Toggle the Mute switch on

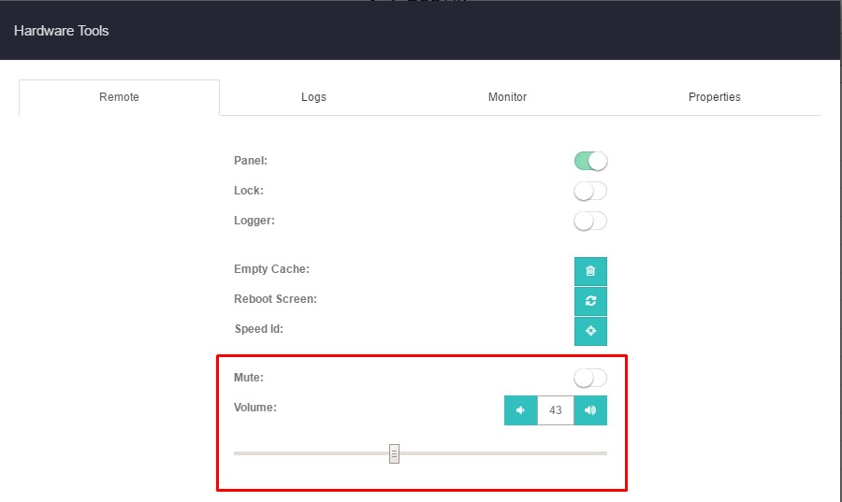(590, 378)
